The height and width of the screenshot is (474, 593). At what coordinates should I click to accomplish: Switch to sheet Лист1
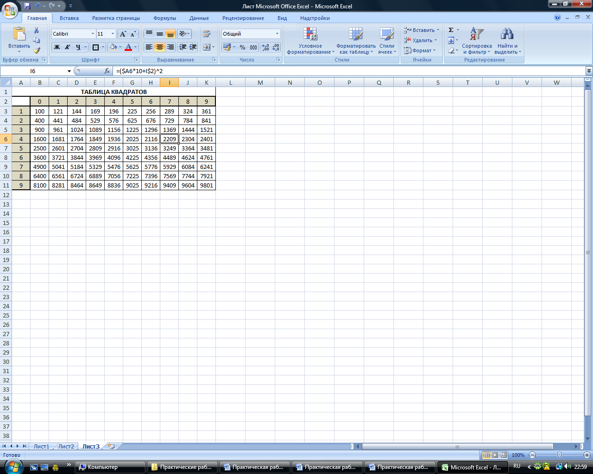click(41, 447)
